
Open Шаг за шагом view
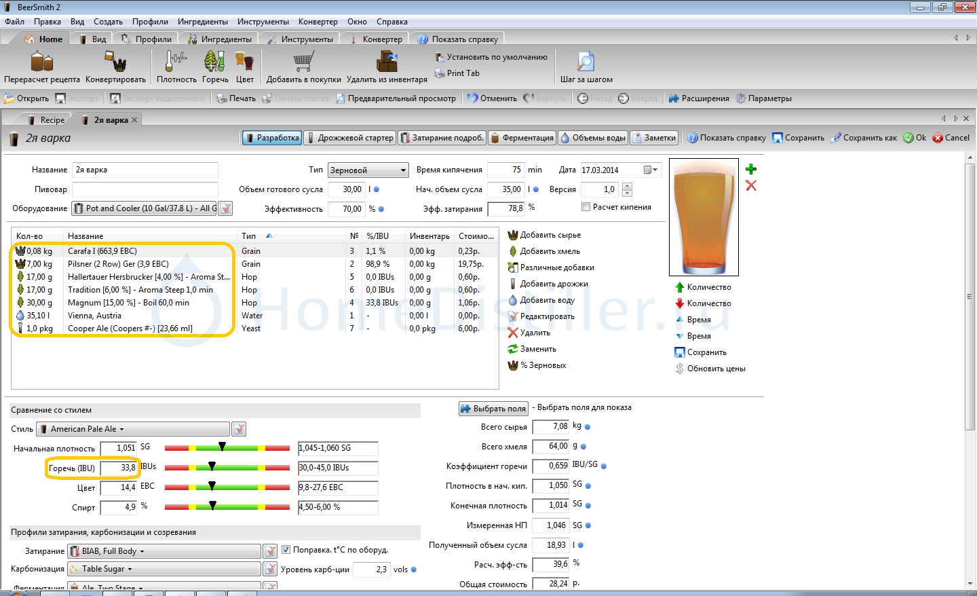pyautogui.click(x=586, y=67)
